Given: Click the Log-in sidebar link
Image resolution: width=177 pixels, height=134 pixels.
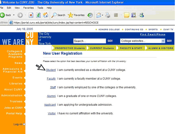Looking at the screenshot, I should click(18, 124).
